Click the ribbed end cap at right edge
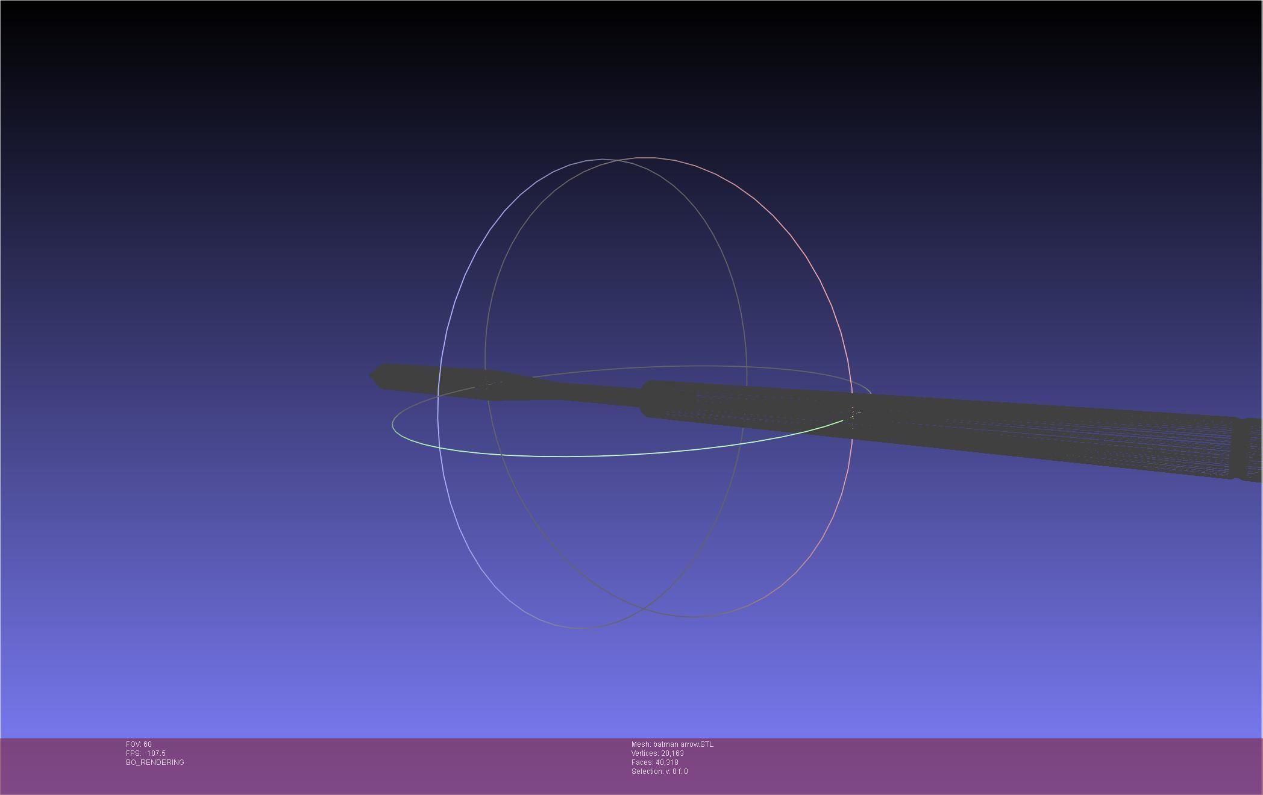The height and width of the screenshot is (795, 1263). (1250, 450)
